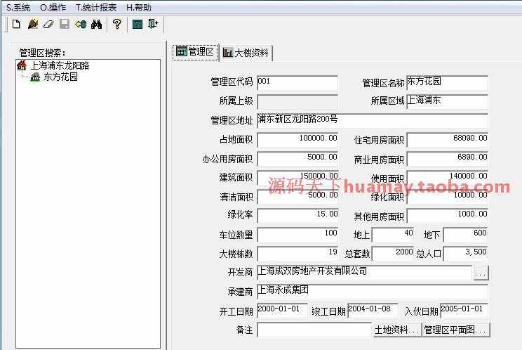522x350 pixels.
Task: Click the 地上 field showing 40
Action: click(x=392, y=235)
